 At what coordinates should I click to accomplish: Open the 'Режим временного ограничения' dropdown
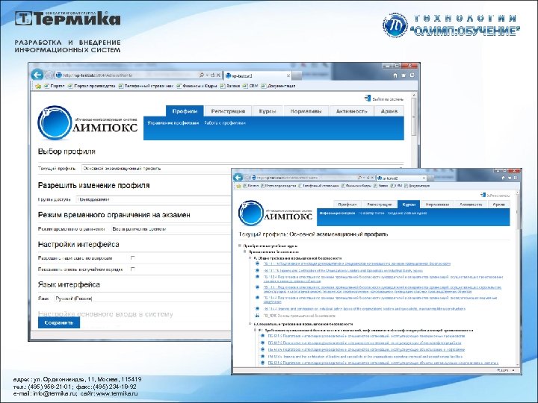pos(171,229)
